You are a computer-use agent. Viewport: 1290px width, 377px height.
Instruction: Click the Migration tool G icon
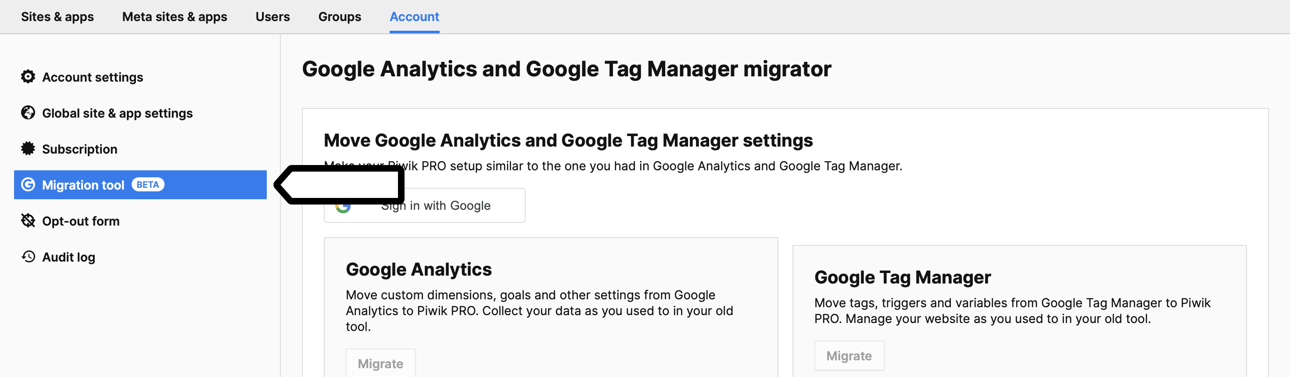pos(28,185)
